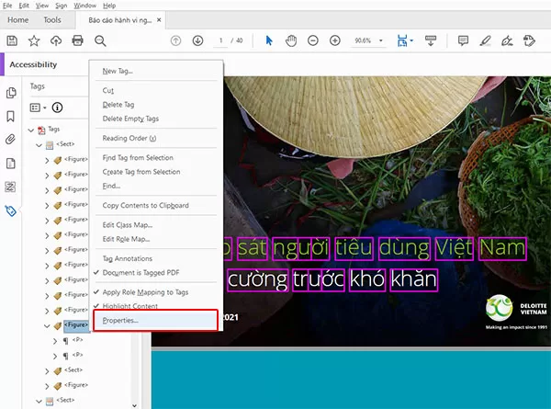This screenshot has height=409, width=551.
Task: Choose Create Tag from Selection
Action: pos(141,172)
